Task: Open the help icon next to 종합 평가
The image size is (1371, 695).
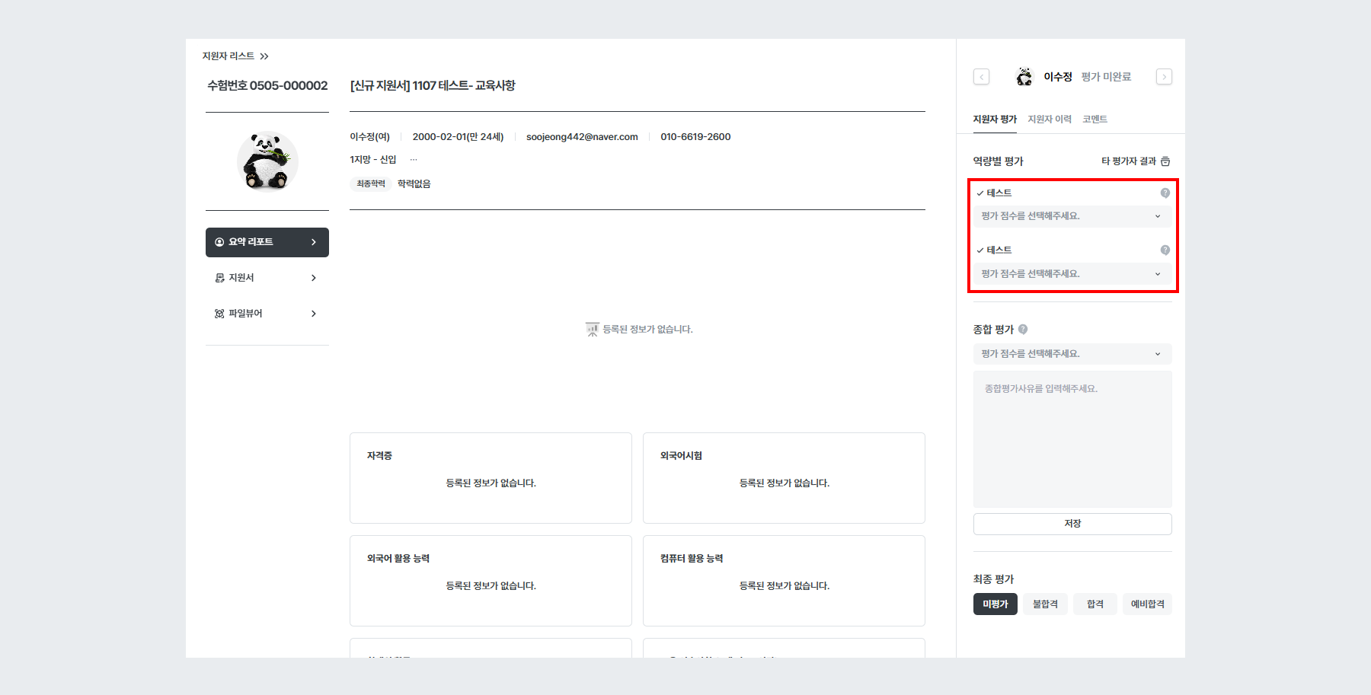Action: coord(1023,329)
